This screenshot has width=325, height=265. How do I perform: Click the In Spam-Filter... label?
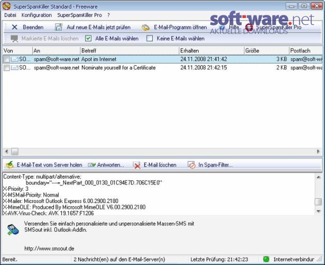coord(216,165)
